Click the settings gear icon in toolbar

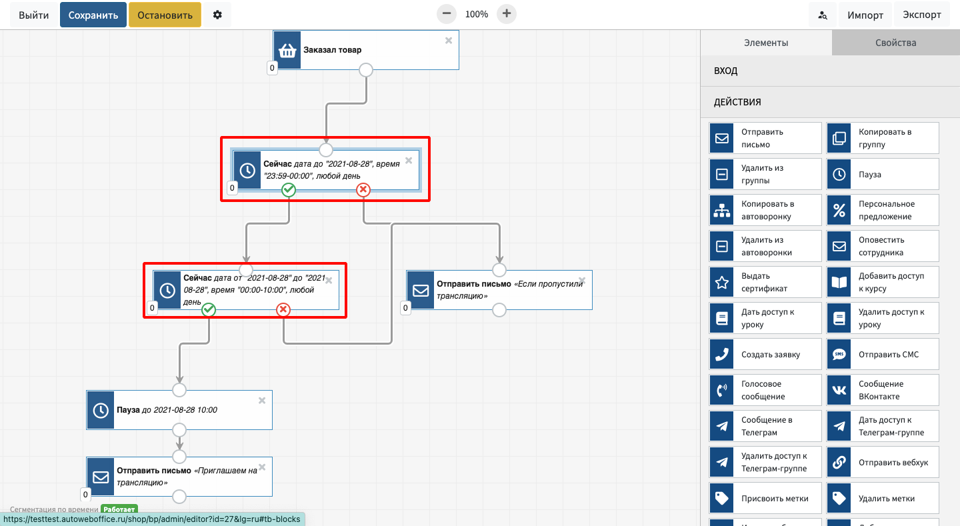click(217, 15)
